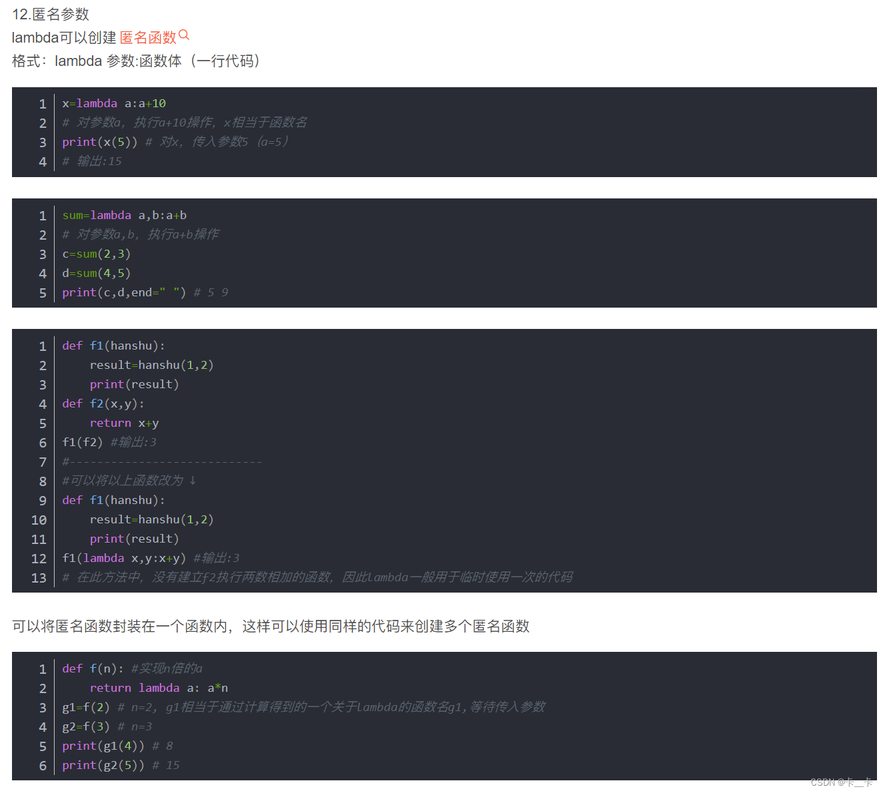Click comment 在此方法中，没有建立f2
This screenshot has height=793, width=883.
[317, 577]
